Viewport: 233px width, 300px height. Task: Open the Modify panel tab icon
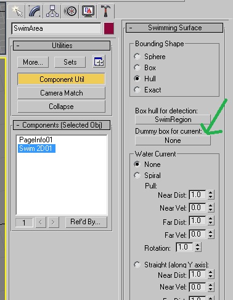[35, 11]
